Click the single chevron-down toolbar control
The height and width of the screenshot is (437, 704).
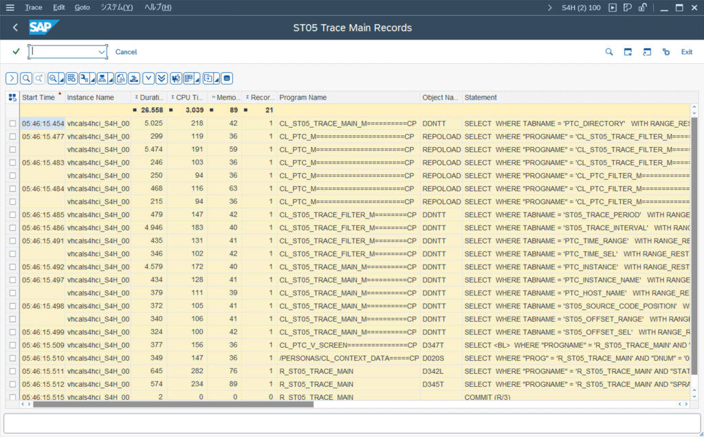point(148,78)
